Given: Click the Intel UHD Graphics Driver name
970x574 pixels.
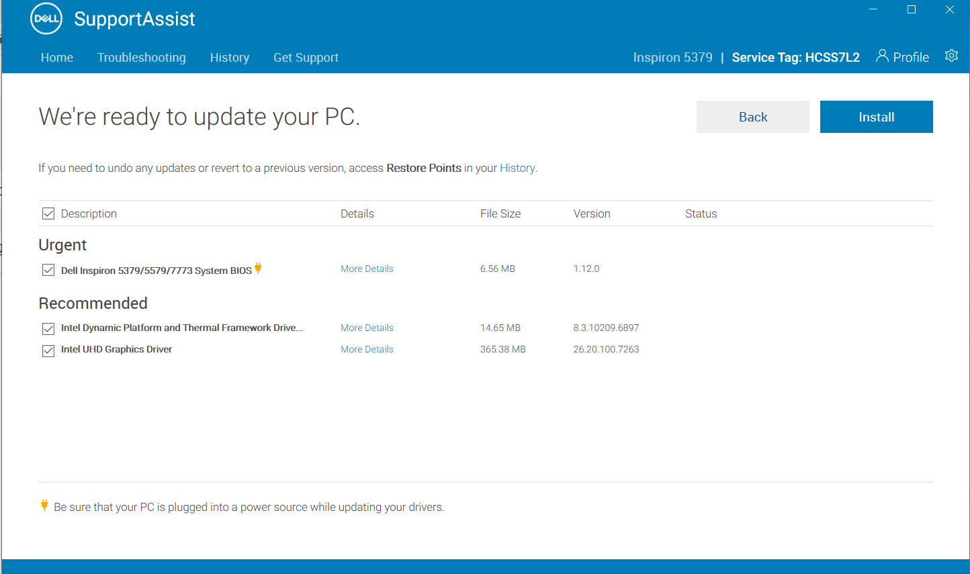Looking at the screenshot, I should [116, 349].
